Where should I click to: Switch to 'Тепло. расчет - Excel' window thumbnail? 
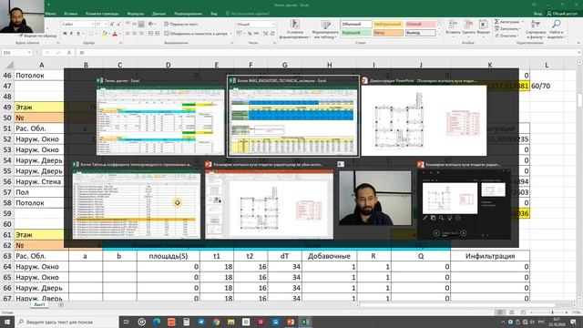pos(160,120)
